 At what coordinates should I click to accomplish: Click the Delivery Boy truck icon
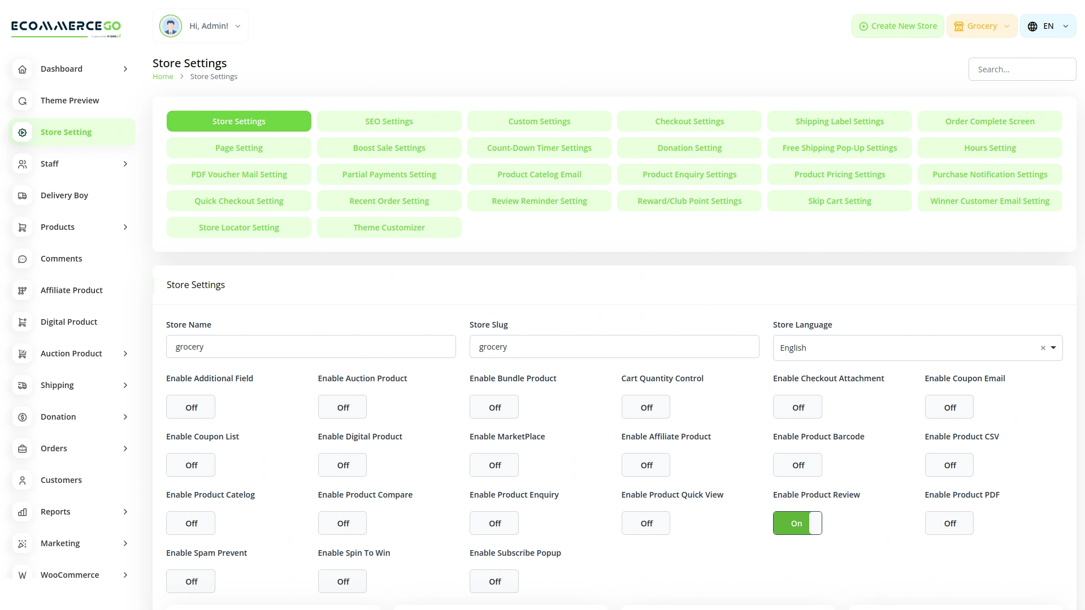(x=23, y=195)
